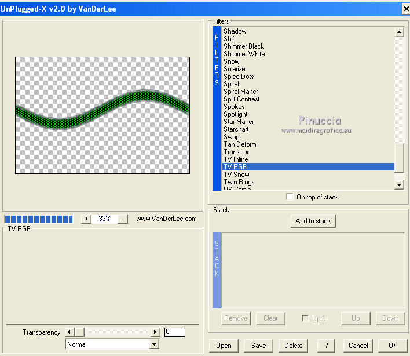Viewport: 410px width, 356px height.
Task: Select Tan Deform filter
Action: tap(308, 144)
